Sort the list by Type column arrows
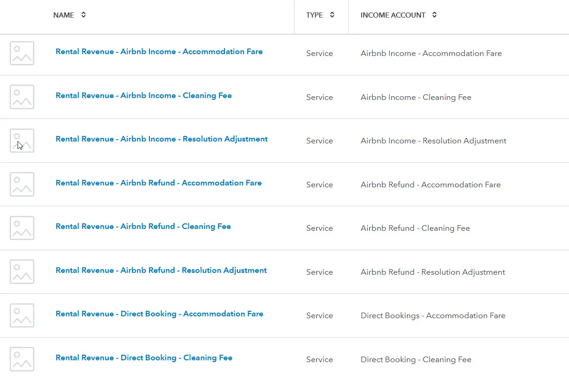 [x=332, y=15]
